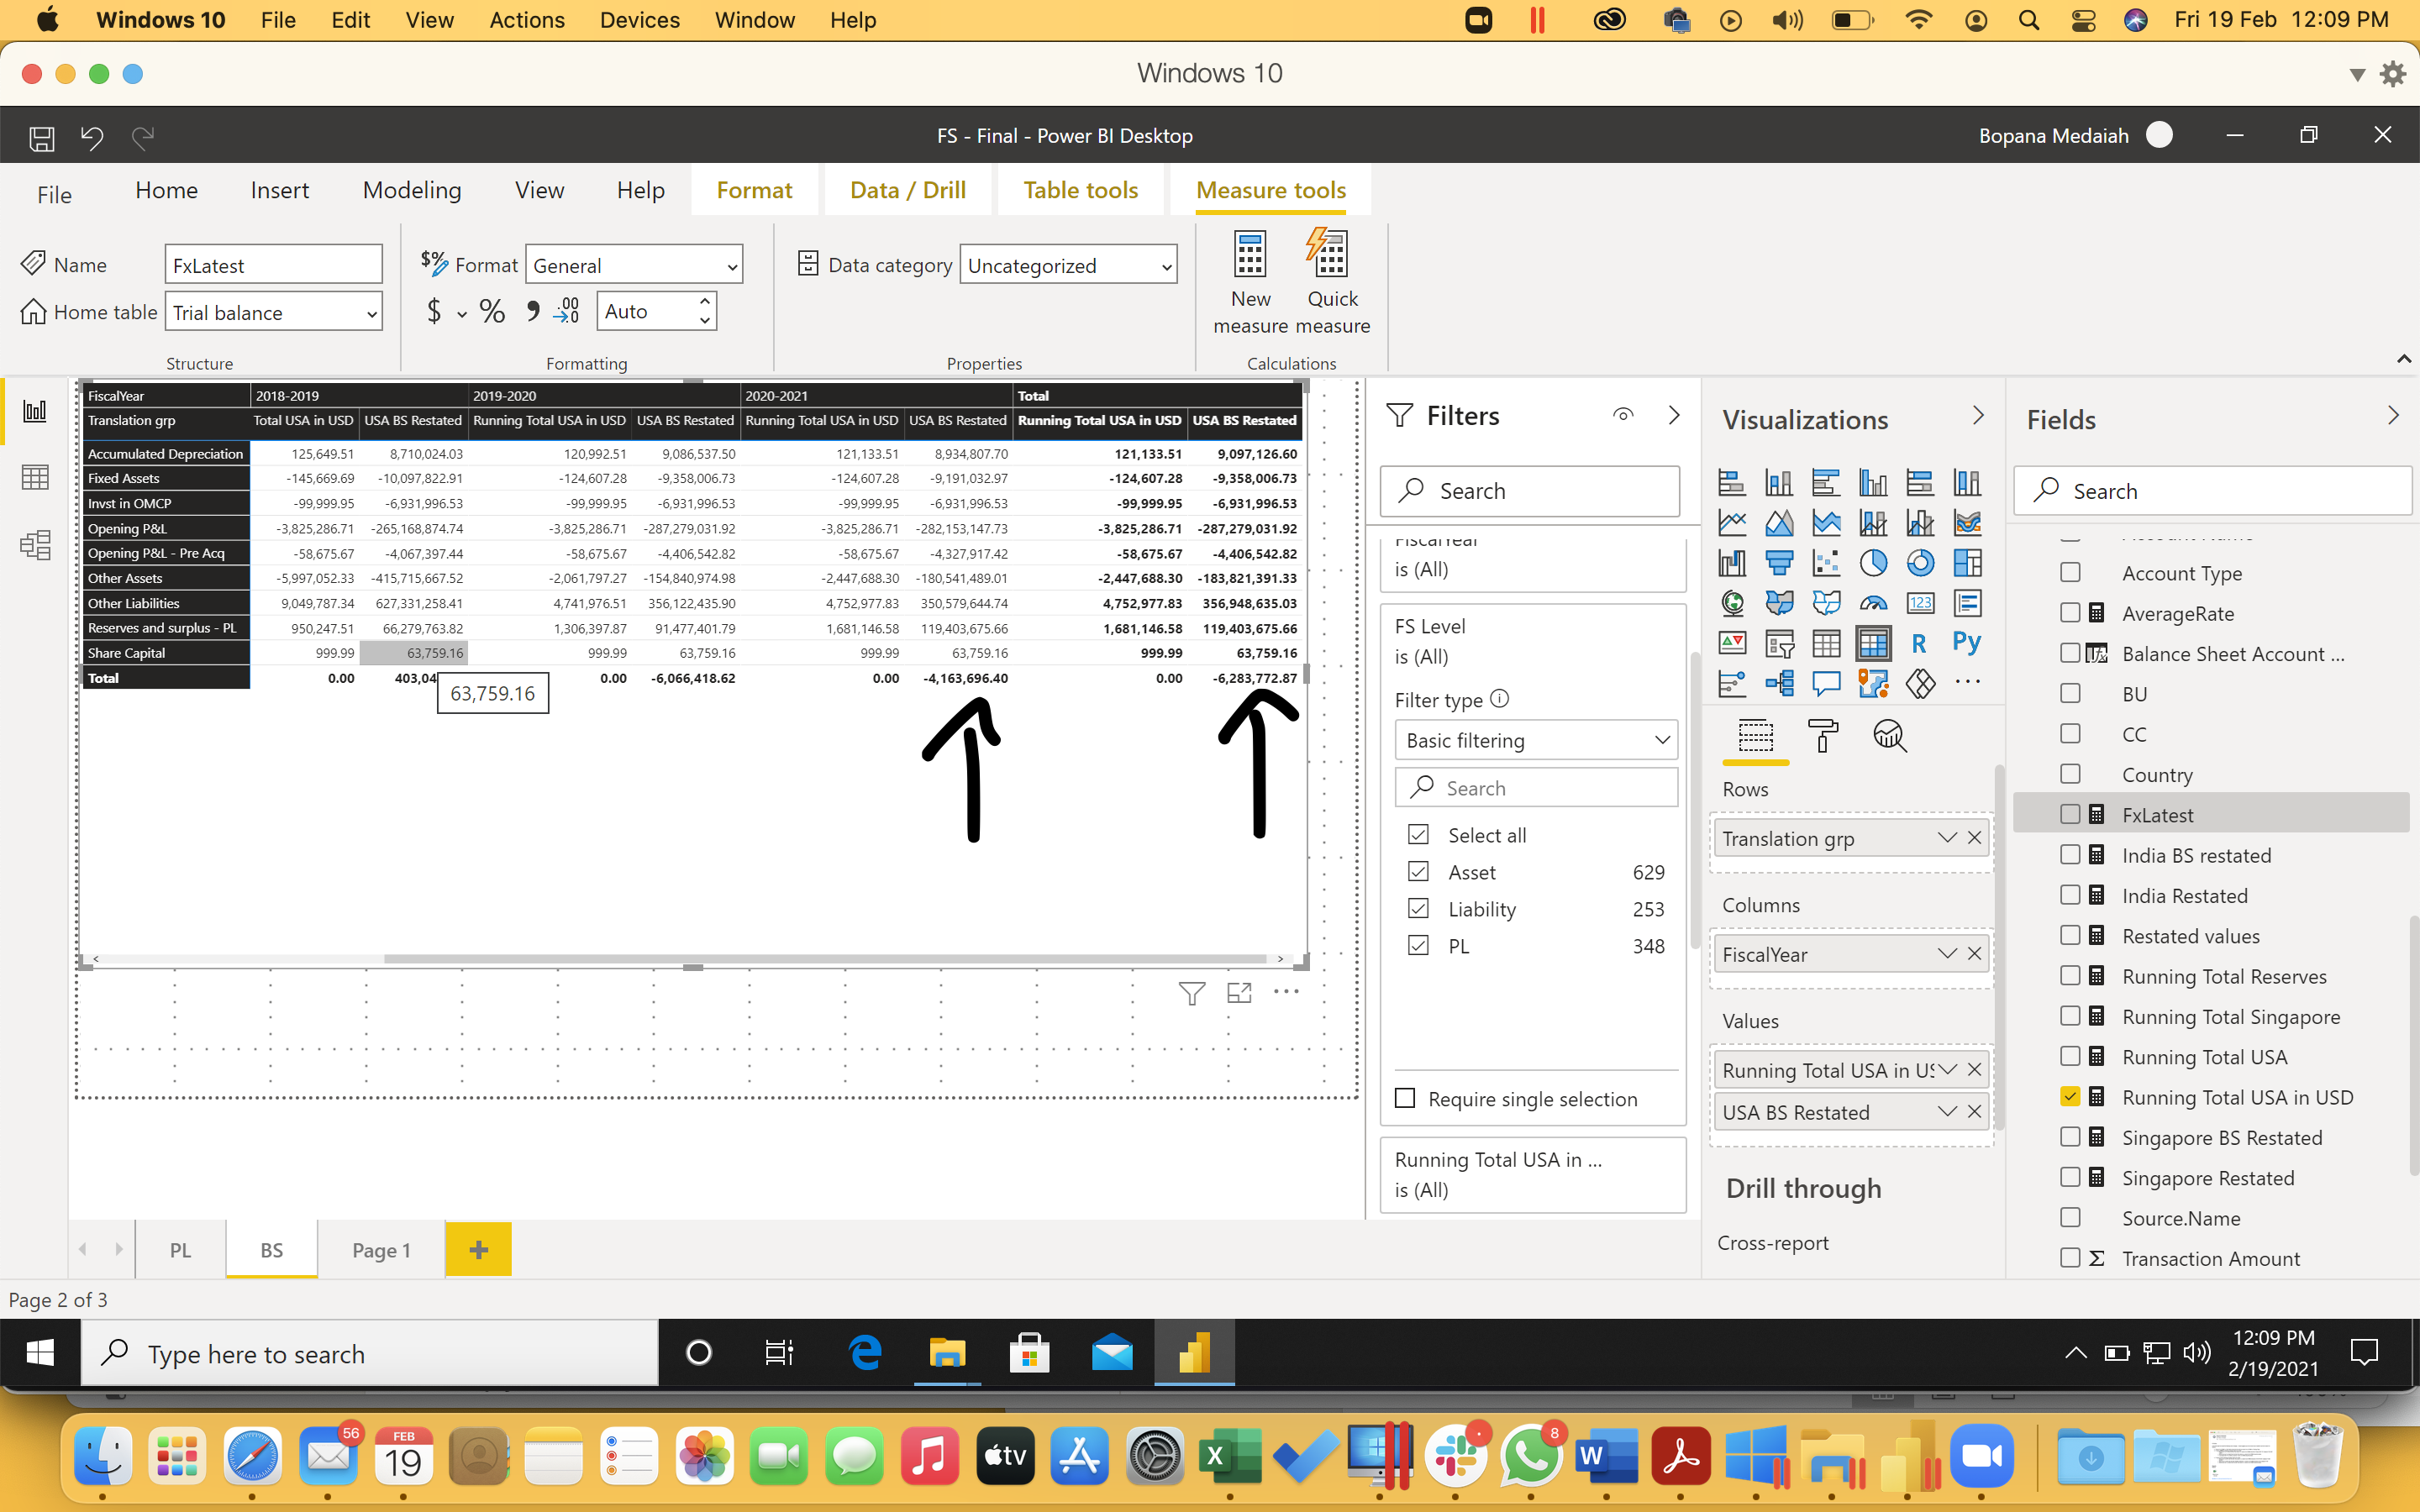Check the FxLatest field checkbox
Image resolution: width=2420 pixels, height=1512 pixels.
2070,815
